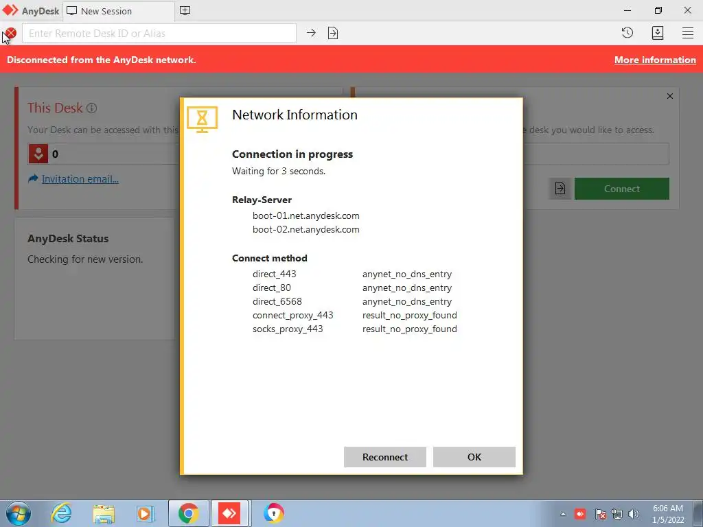Click the Reconnect button
The height and width of the screenshot is (527, 703).
[x=385, y=457]
